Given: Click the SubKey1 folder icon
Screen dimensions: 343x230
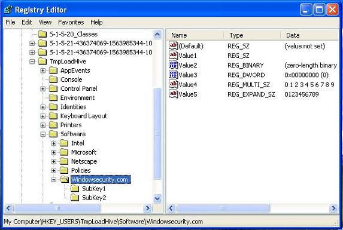Looking at the screenshot, I should [x=75, y=188].
